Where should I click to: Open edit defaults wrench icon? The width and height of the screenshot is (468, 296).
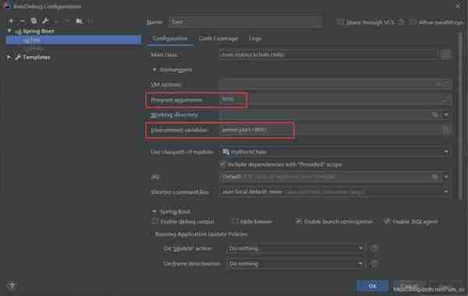tap(45, 21)
